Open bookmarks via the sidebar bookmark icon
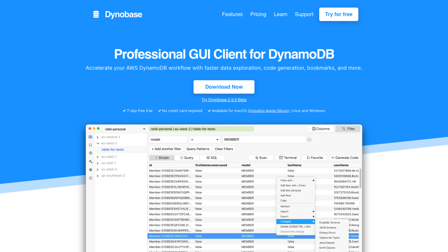Viewport: 448px width, 252px height. point(91,145)
